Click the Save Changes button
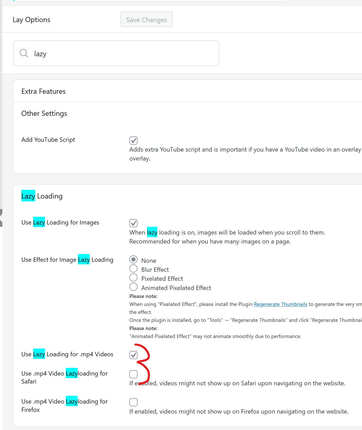This screenshot has height=430, width=362. coord(147,20)
